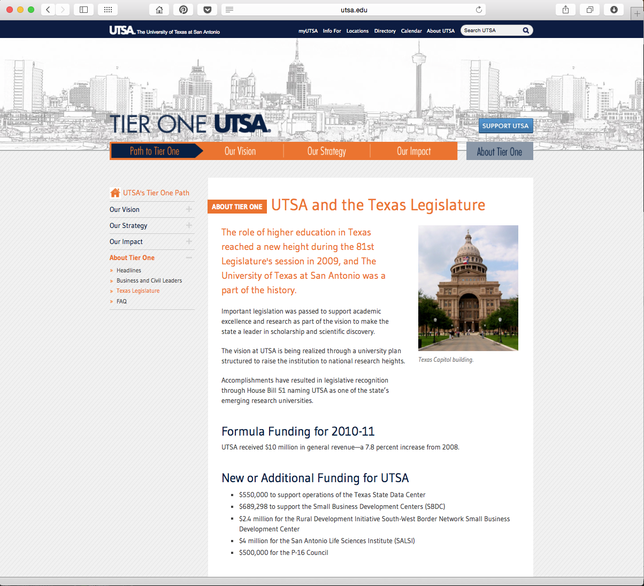Click the Support UTSA button
This screenshot has width=644, height=586.
coord(505,126)
